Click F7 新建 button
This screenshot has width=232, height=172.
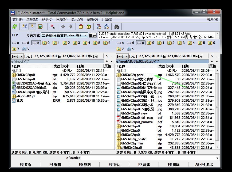click(144, 165)
